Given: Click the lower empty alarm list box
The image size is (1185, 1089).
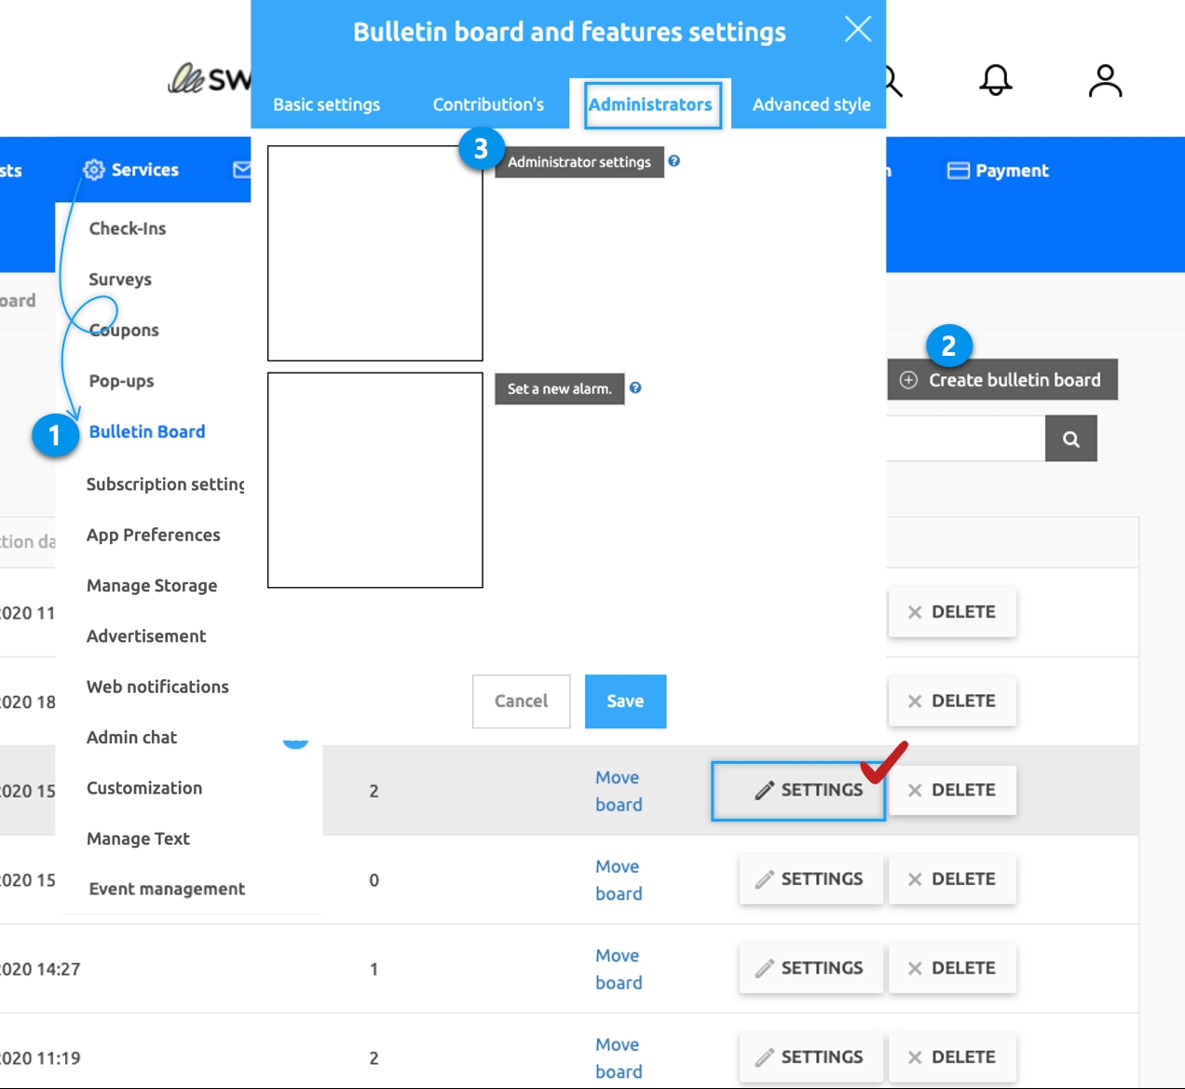Looking at the screenshot, I should click(375, 481).
